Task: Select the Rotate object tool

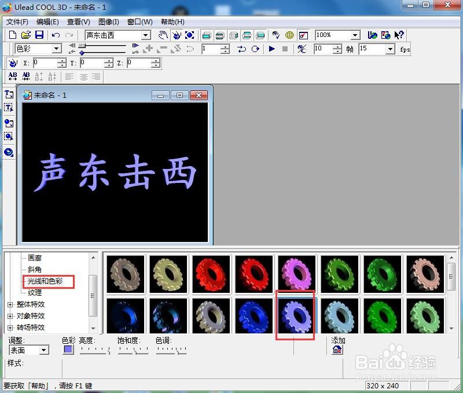Action: 177,35
